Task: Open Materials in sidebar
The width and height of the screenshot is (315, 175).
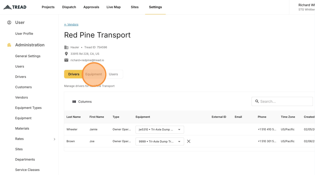Action: (x=22, y=129)
